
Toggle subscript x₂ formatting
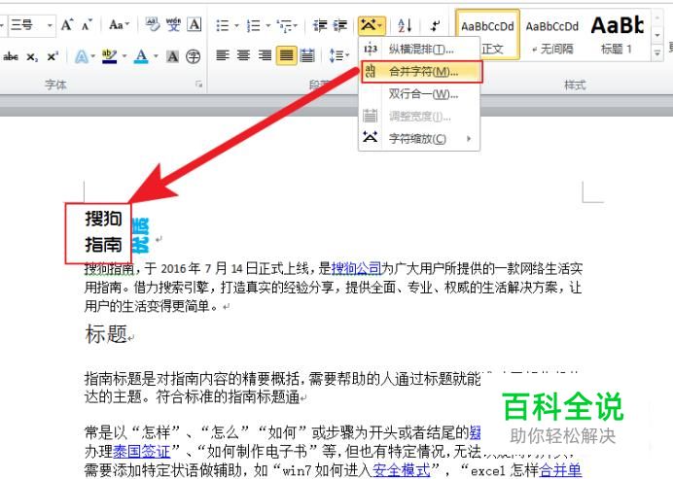tap(32, 56)
